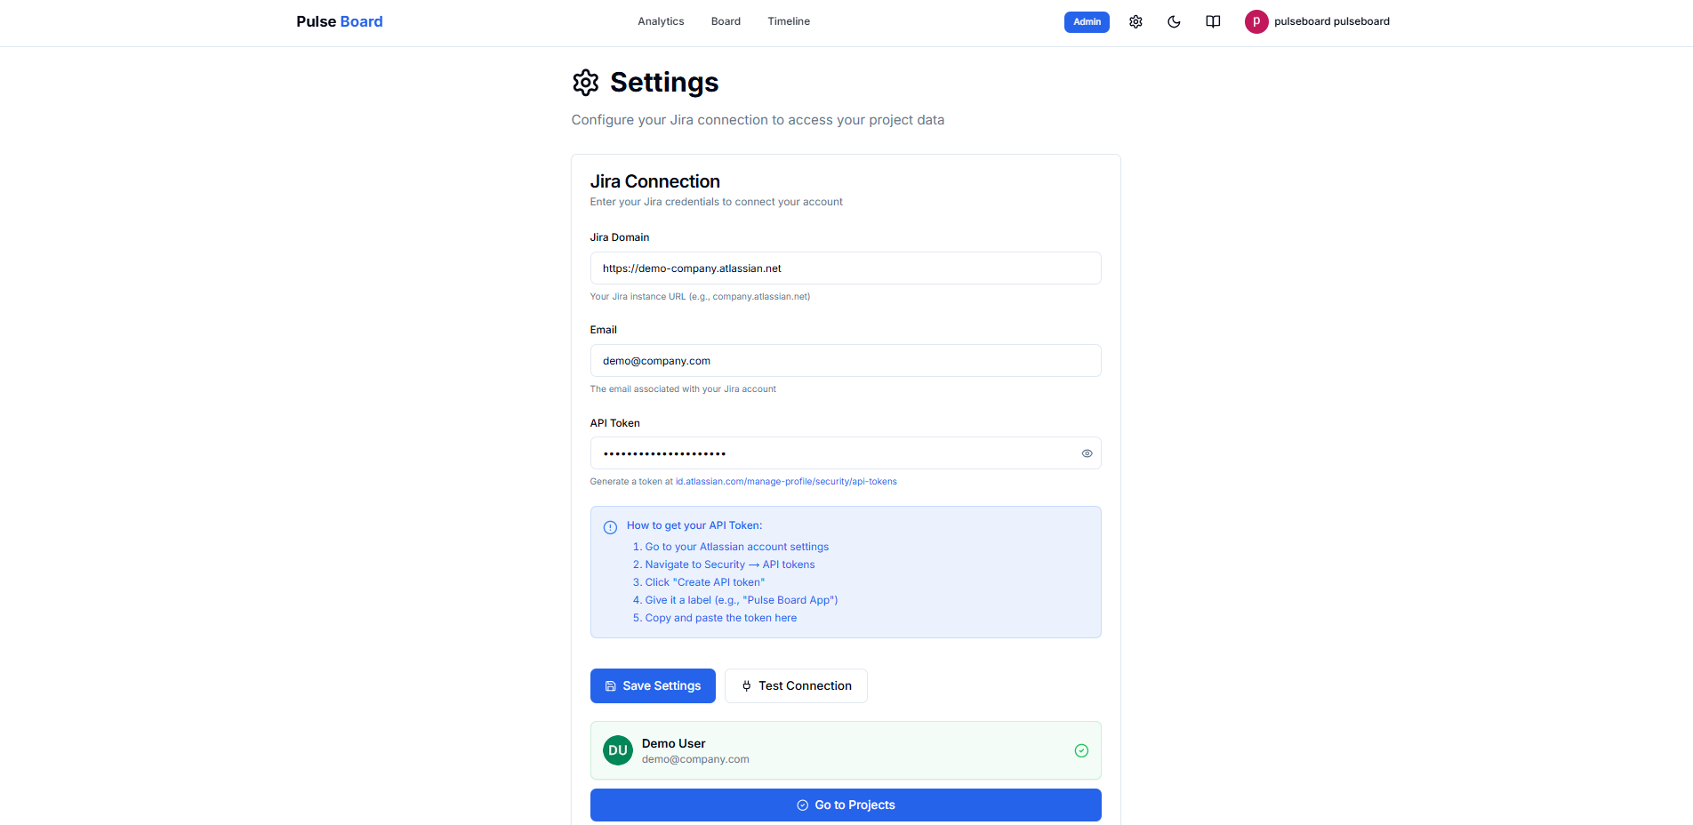Open the Timeline section

pyautogui.click(x=788, y=20)
